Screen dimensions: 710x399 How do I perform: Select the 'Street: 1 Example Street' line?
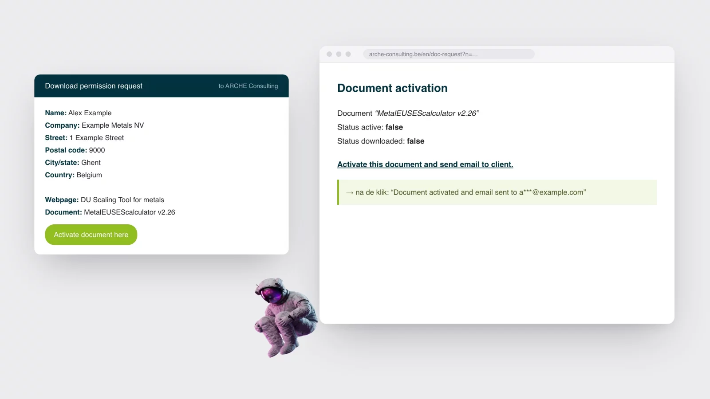[84, 138]
